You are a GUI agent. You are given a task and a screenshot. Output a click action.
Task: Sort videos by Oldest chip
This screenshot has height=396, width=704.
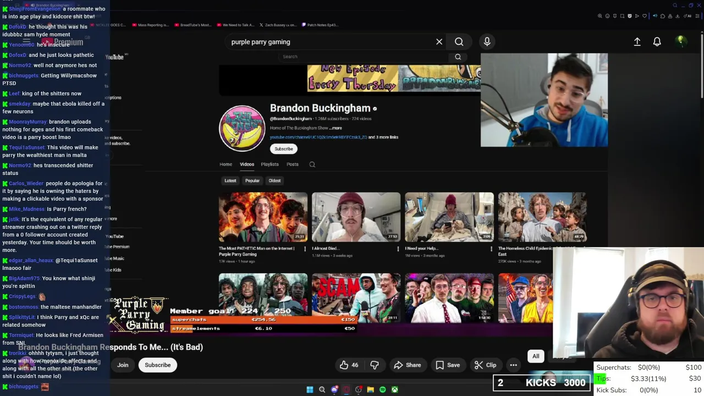coord(274,180)
